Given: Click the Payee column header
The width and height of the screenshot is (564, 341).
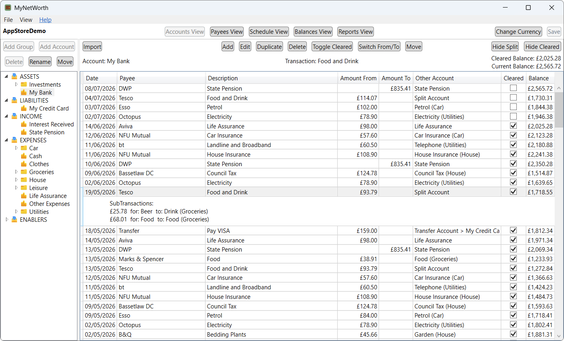Looking at the screenshot, I should [161, 78].
